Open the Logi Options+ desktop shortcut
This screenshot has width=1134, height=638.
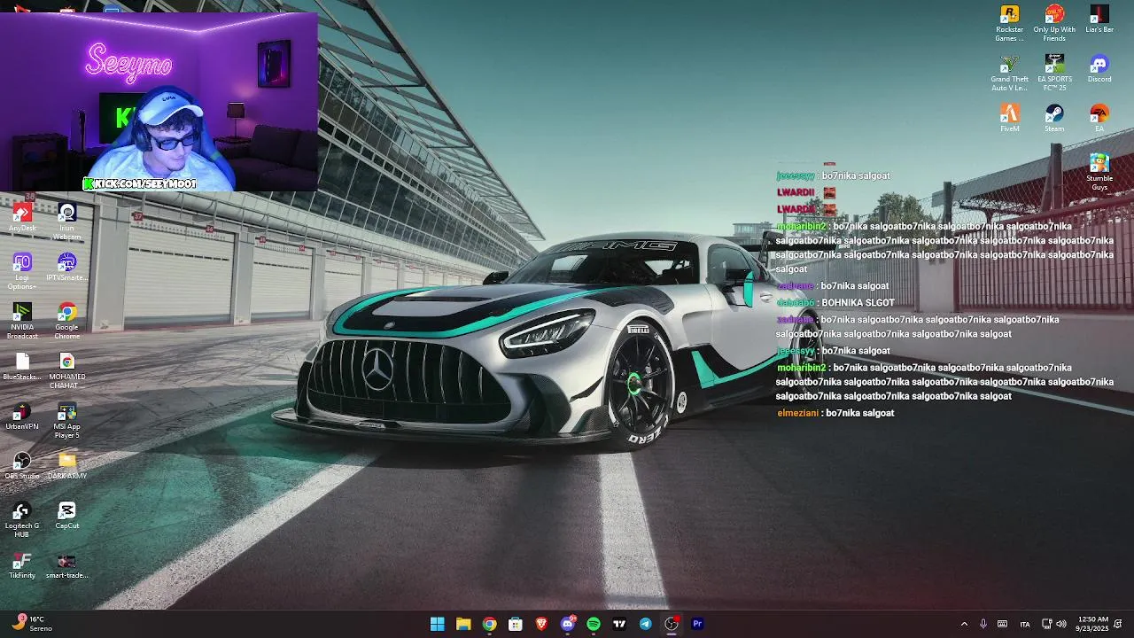pos(22,271)
